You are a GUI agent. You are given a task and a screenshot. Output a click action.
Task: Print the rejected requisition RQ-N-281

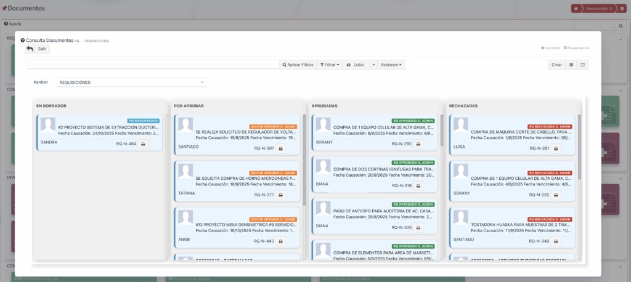pos(555,148)
